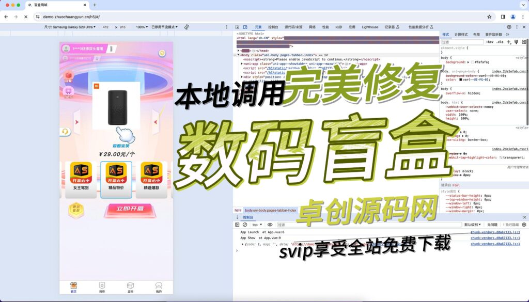Switch to the 源代码/来源 tab

(x=293, y=27)
